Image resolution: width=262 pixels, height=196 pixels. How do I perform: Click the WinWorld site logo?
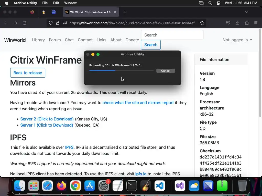pos(15,40)
